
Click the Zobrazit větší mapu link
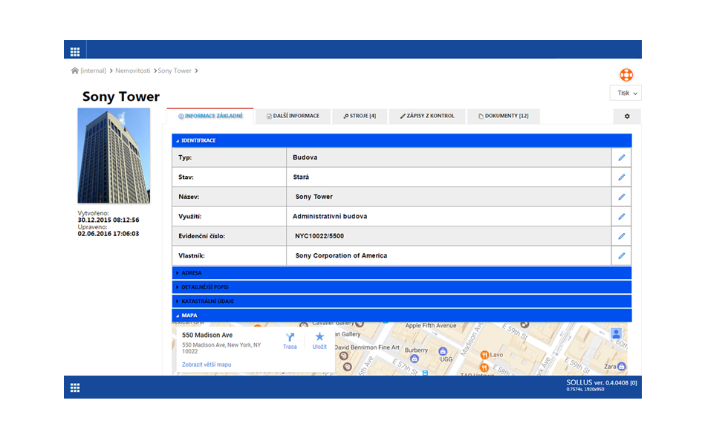[207, 365]
